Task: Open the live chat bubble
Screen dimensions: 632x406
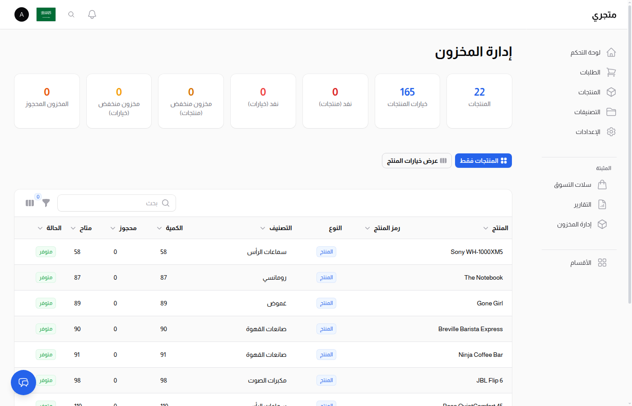Action: [x=23, y=382]
